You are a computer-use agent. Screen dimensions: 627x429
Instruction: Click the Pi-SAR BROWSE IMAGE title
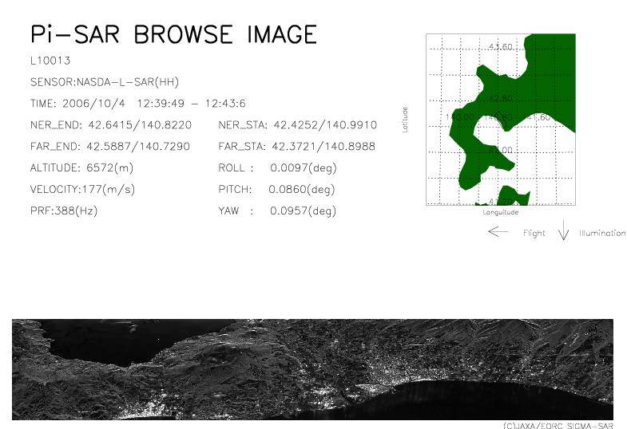point(174,34)
